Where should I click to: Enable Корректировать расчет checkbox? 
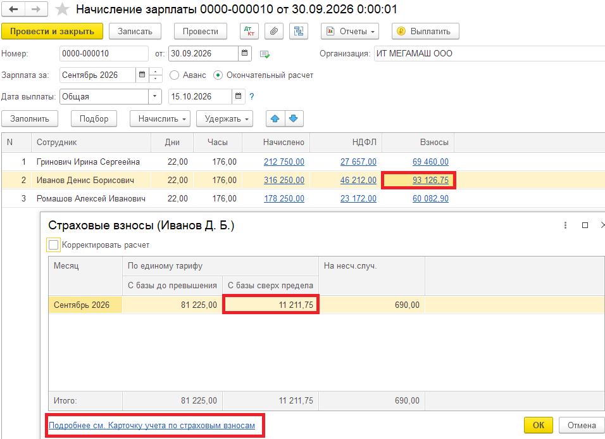click(x=54, y=245)
